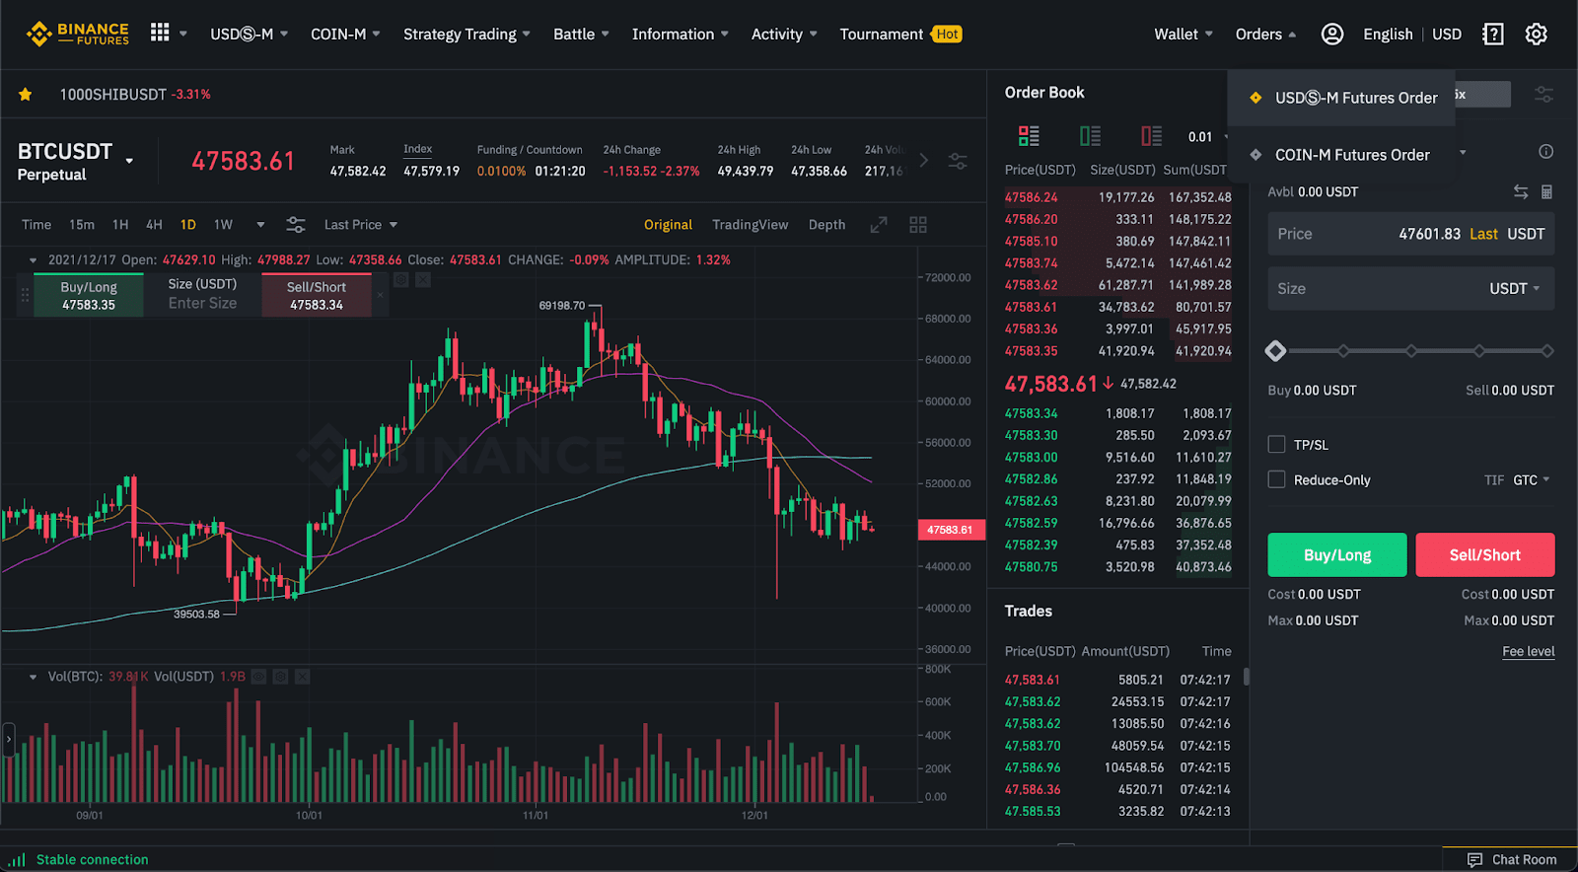Open the Size unit USDT dropdown

point(1515,289)
